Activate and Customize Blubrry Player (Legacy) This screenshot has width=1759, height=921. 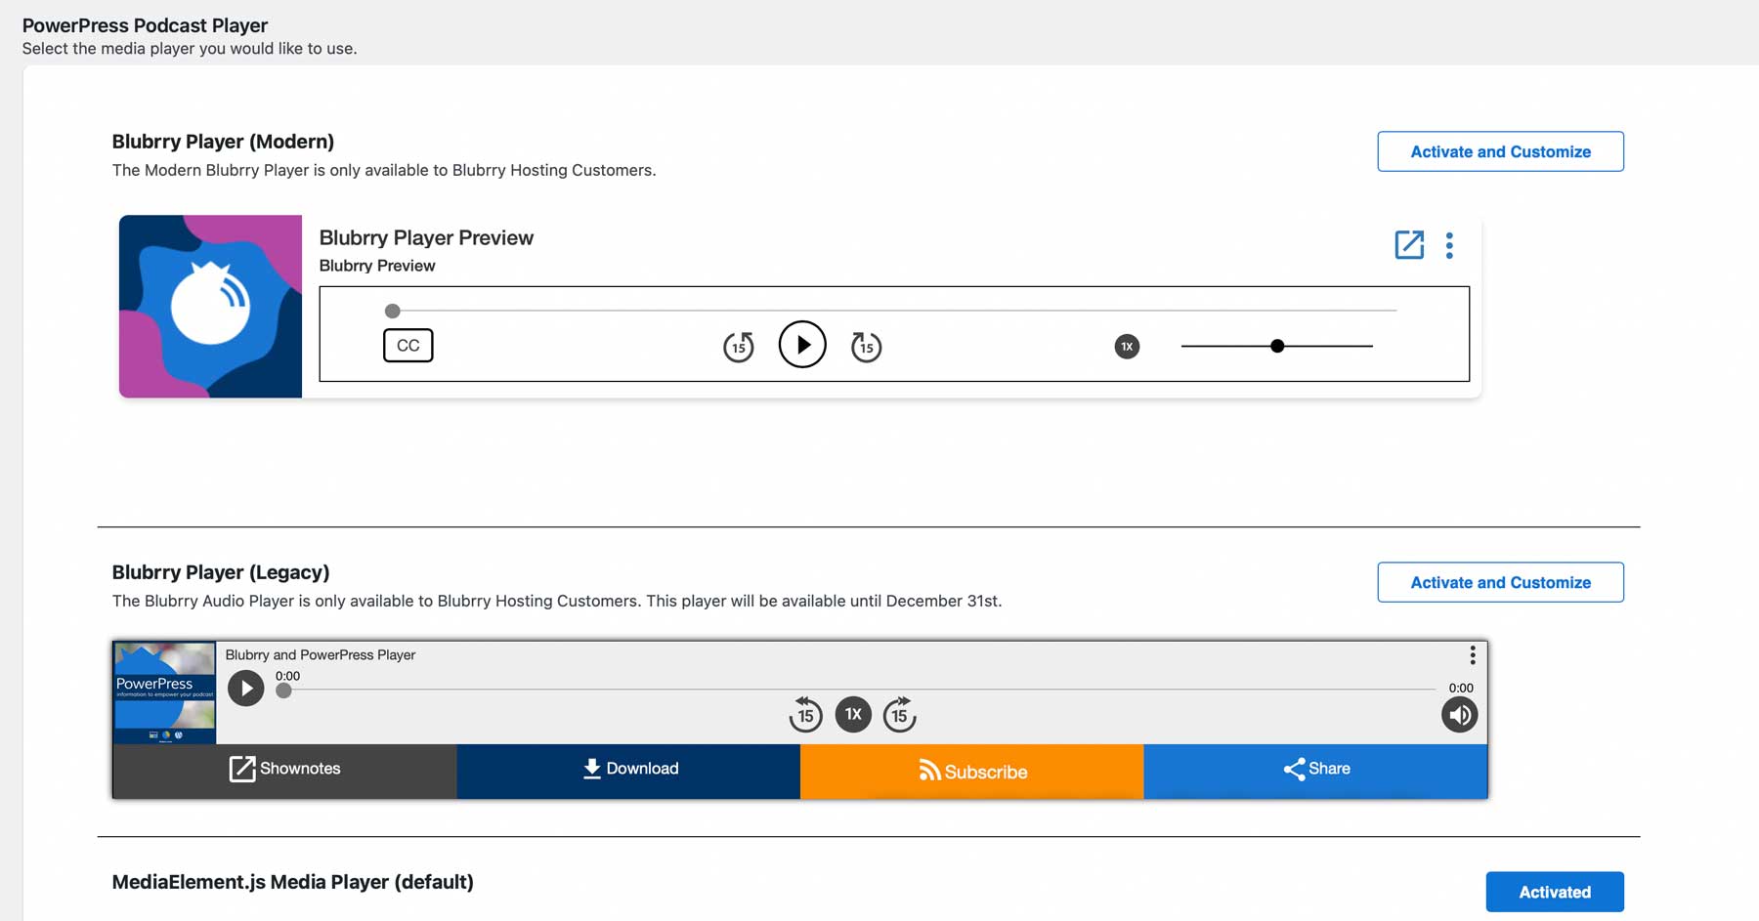point(1500,582)
